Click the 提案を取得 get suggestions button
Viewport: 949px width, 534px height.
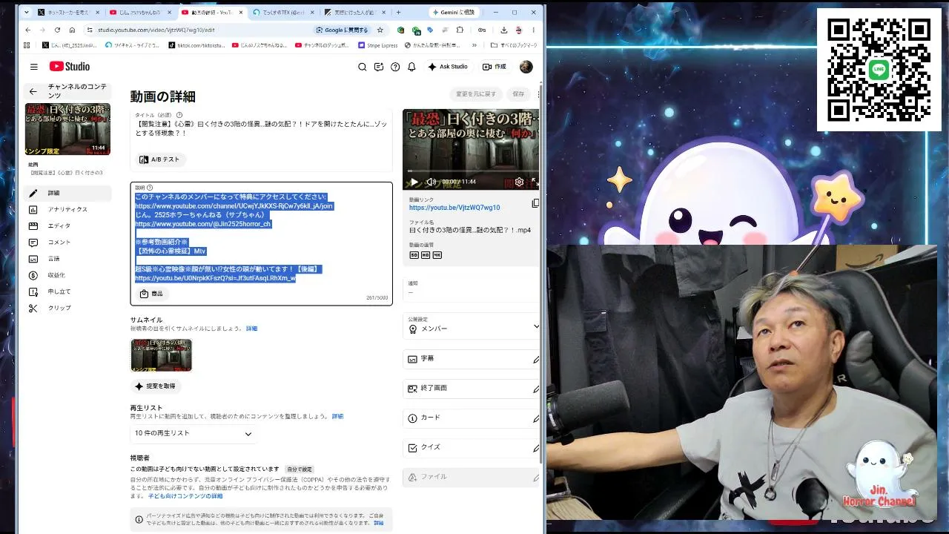[x=156, y=386]
